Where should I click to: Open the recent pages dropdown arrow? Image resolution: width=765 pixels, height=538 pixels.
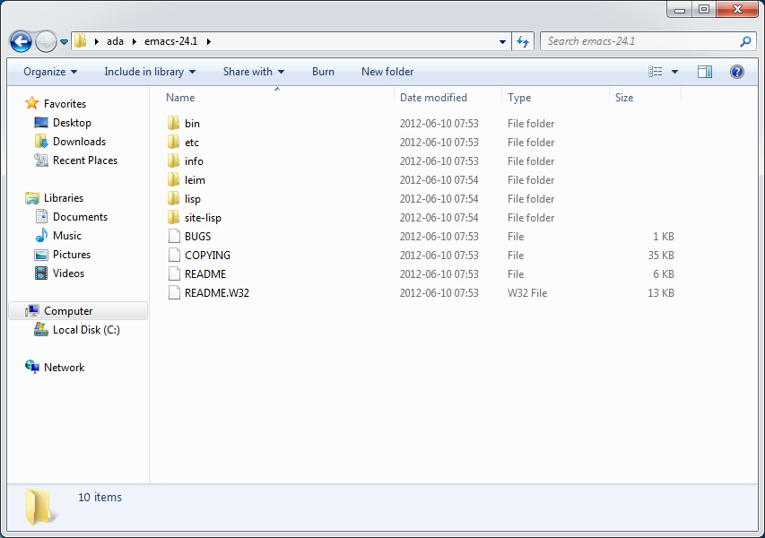coord(64,42)
